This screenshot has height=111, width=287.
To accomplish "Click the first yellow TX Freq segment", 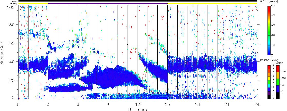I will click(x=33, y=4).
